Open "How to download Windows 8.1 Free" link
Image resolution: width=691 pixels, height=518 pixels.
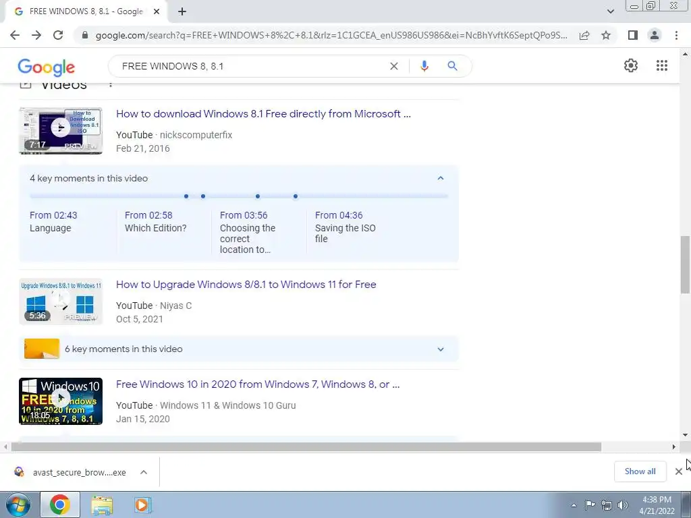point(263,114)
